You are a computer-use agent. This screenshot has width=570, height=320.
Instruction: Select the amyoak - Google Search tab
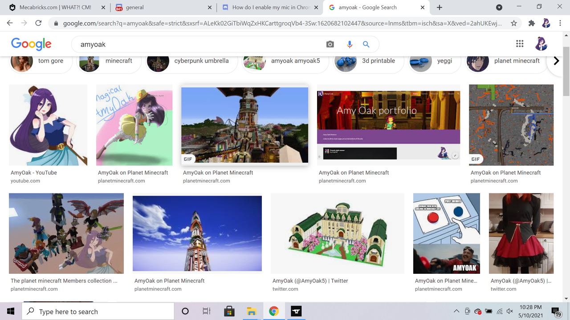pyautogui.click(x=376, y=8)
